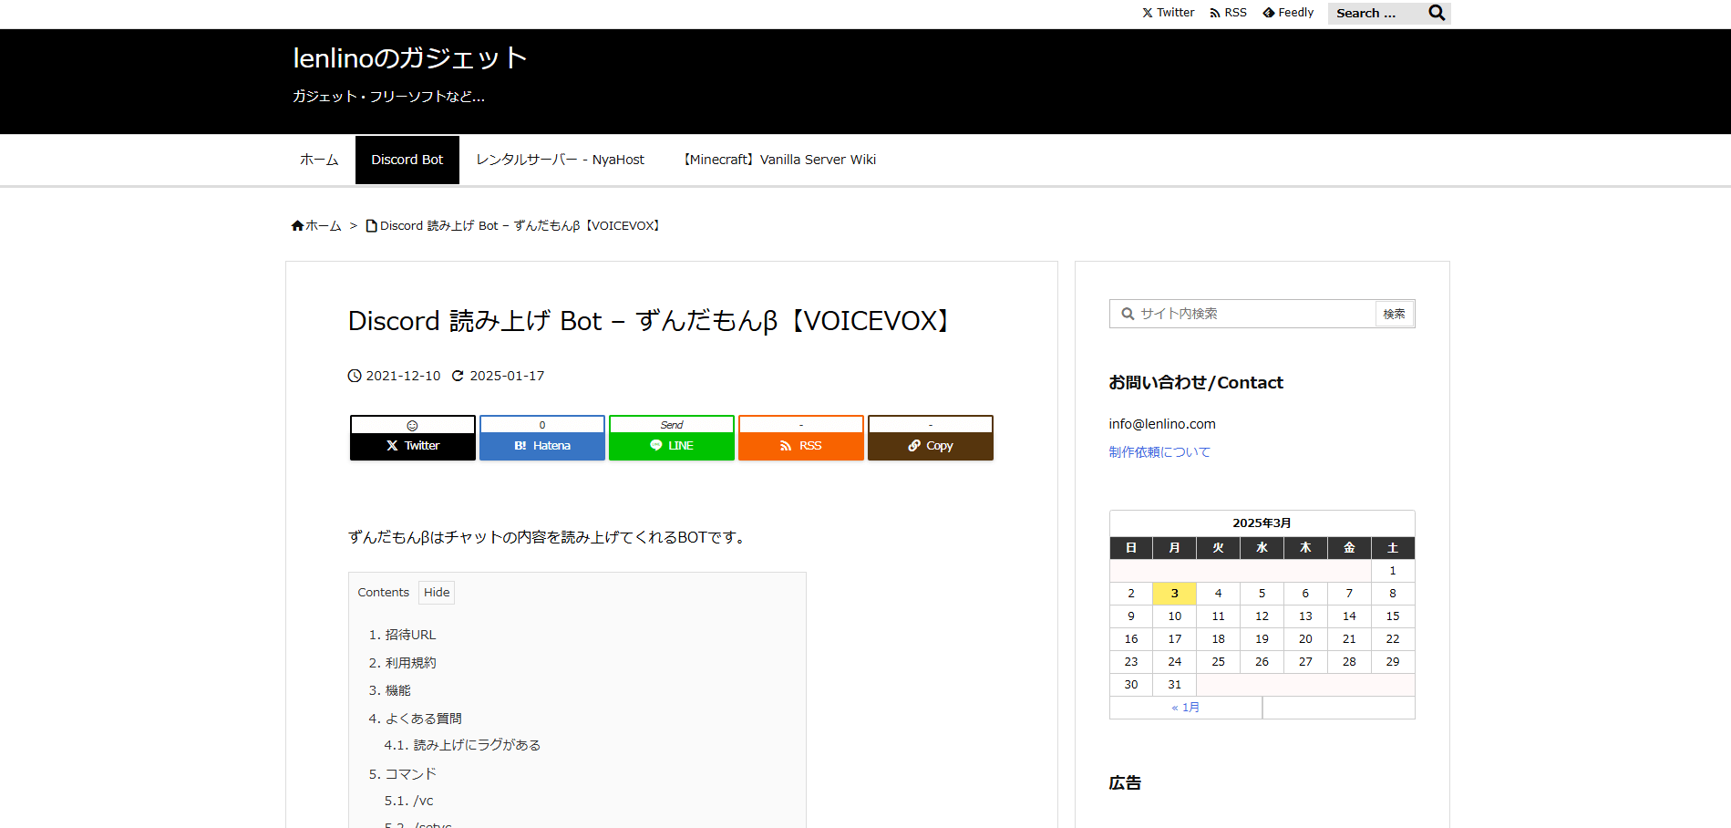Viewport: 1731px width, 828px height.
Task: Click the top Search input field
Action: (x=1375, y=13)
